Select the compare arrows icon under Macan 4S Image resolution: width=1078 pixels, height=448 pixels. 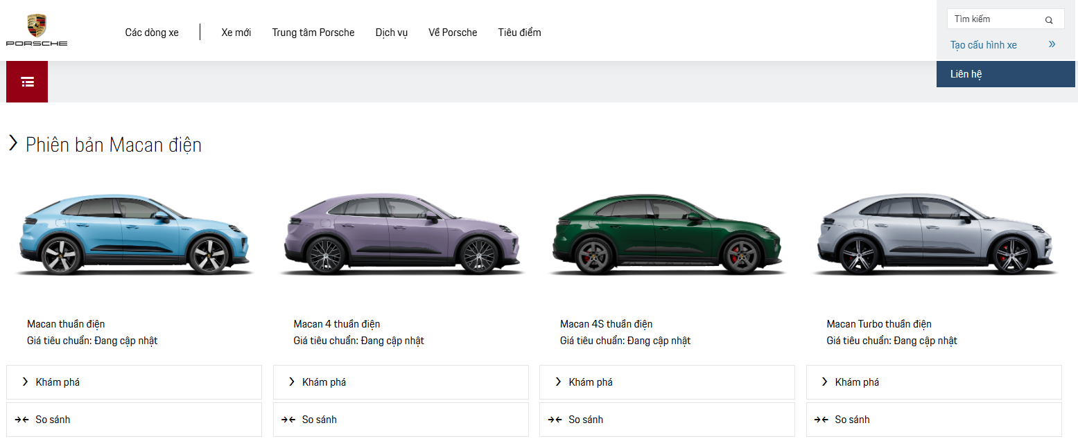[x=555, y=419]
